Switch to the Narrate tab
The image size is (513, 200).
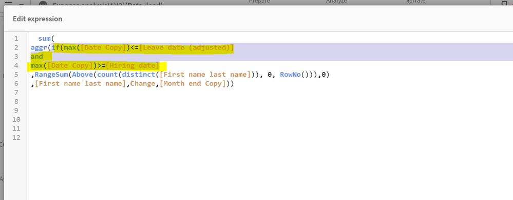(415, 2)
